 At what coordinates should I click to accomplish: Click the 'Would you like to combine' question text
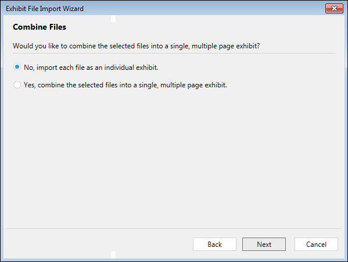pos(137,46)
